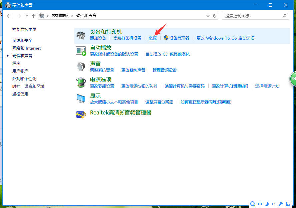Toggle Chinese punctuation on IME toolbar
The width and height of the screenshot is (296, 208).
pyautogui.click(x=274, y=204)
